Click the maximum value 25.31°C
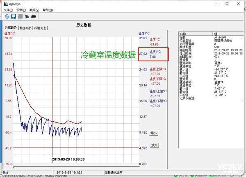246x177 pixels. pyautogui.click(x=220, y=92)
